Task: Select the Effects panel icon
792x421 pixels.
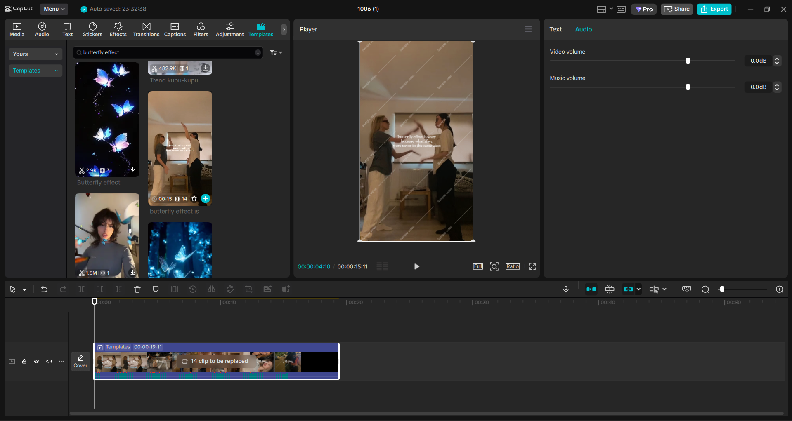Action: click(118, 29)
